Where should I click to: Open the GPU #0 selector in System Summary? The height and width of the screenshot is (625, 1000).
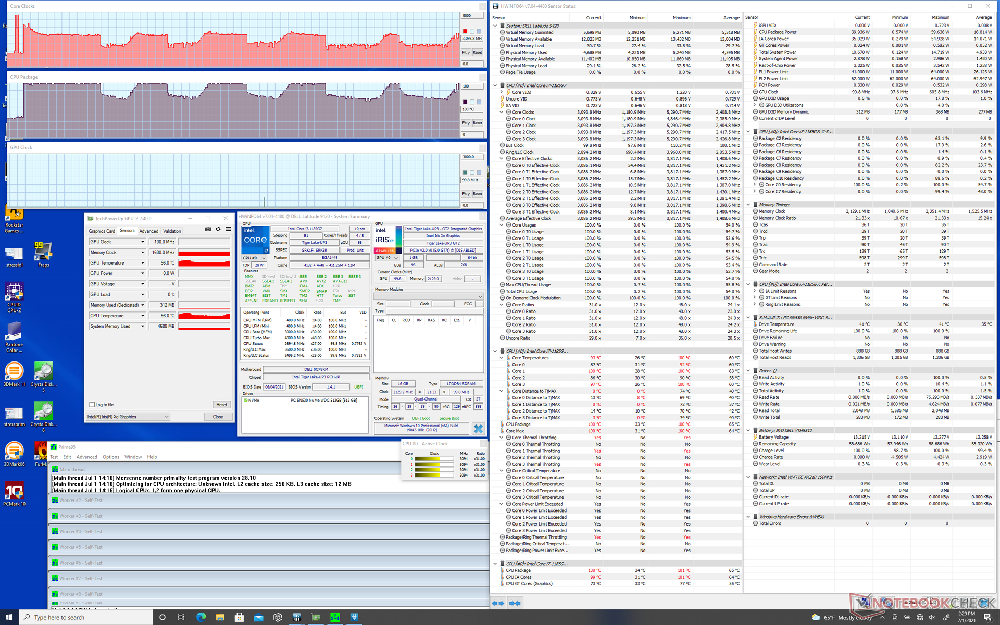coord(387,258)
